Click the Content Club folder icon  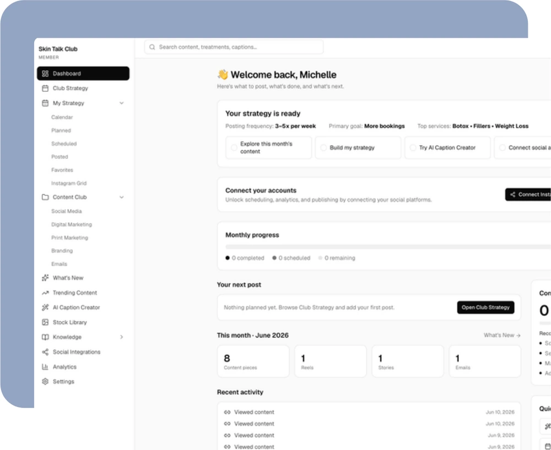click(45, 197)
